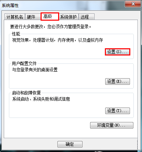The height and width of the screenshot is (152, 142).
Task: Go to the 系统保护 tab
Action: pyautogui.click(x=68, y=17)
